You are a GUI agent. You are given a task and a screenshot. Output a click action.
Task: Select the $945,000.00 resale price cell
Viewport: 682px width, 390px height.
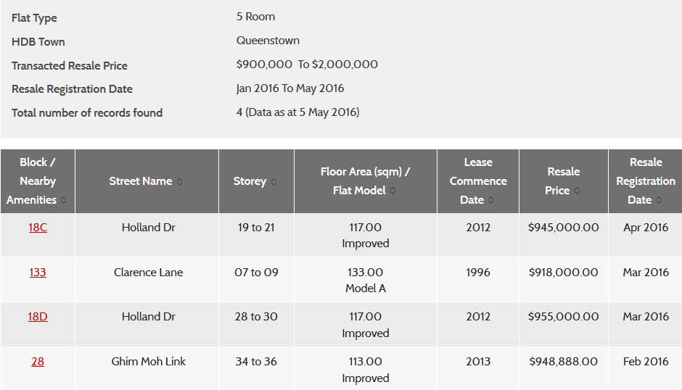tap(564, 228)
